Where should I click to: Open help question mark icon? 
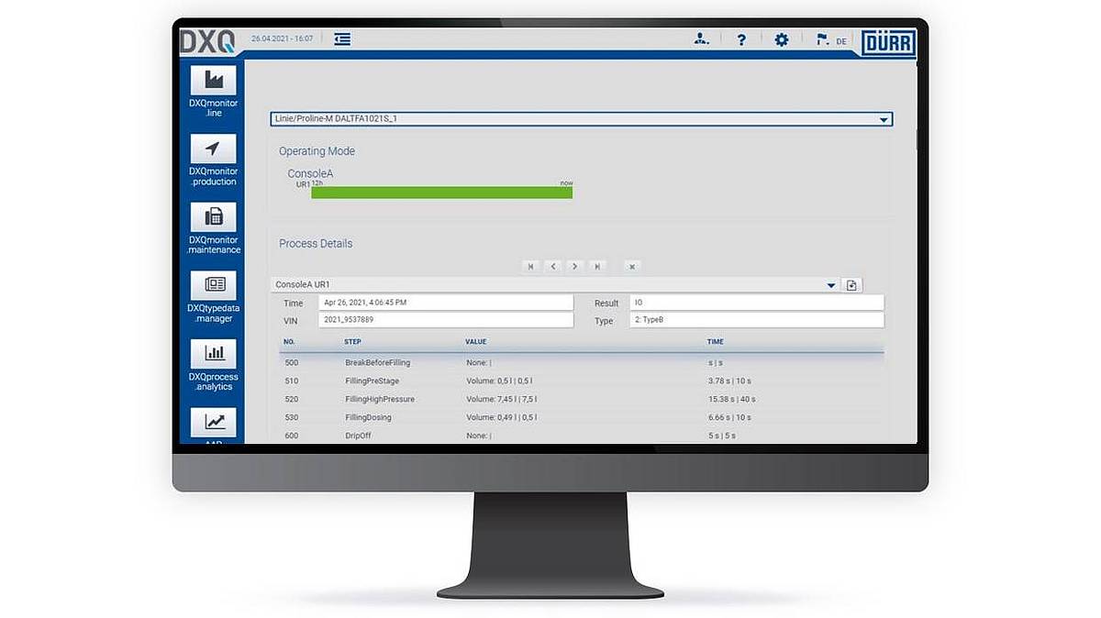click(741, 39)
